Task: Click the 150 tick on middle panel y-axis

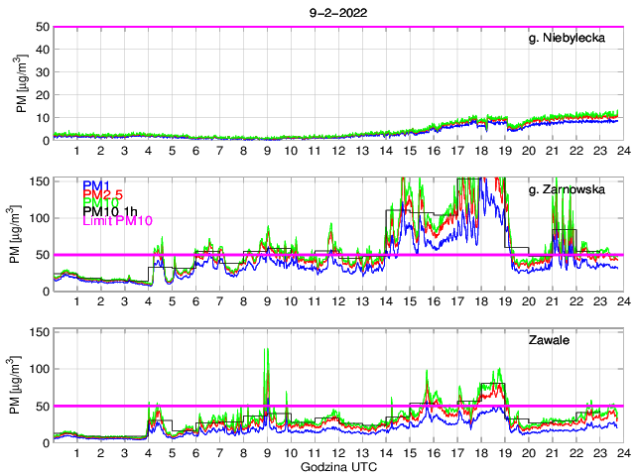Action: click(39, 178)
